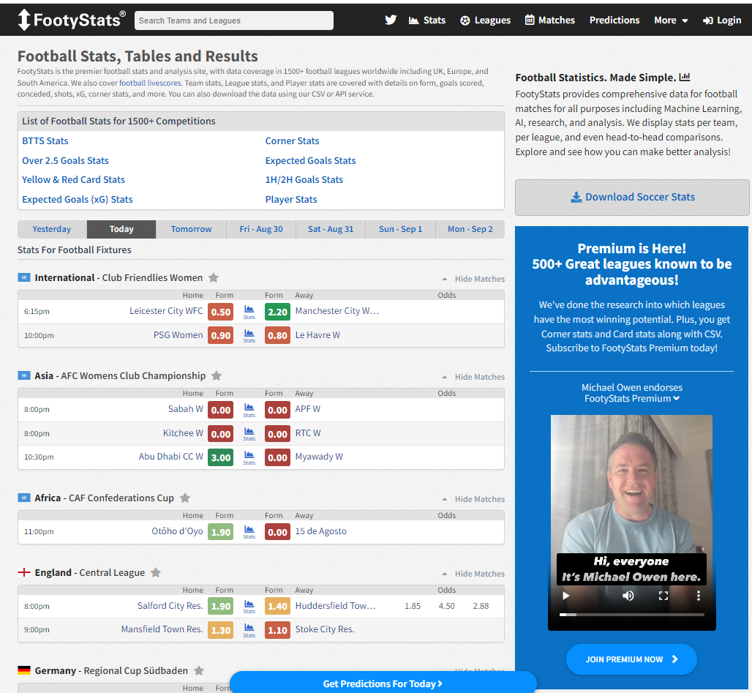Star the Germany Regional Cup Südbaden league
The image size is (752, 693).
click(x=199, y=670)
